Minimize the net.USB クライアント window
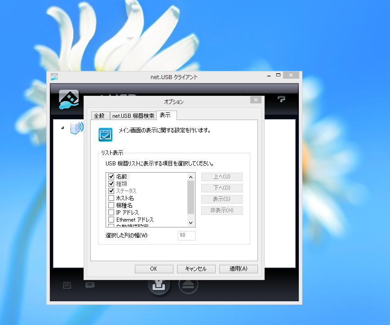 click(x=269, y=75)
